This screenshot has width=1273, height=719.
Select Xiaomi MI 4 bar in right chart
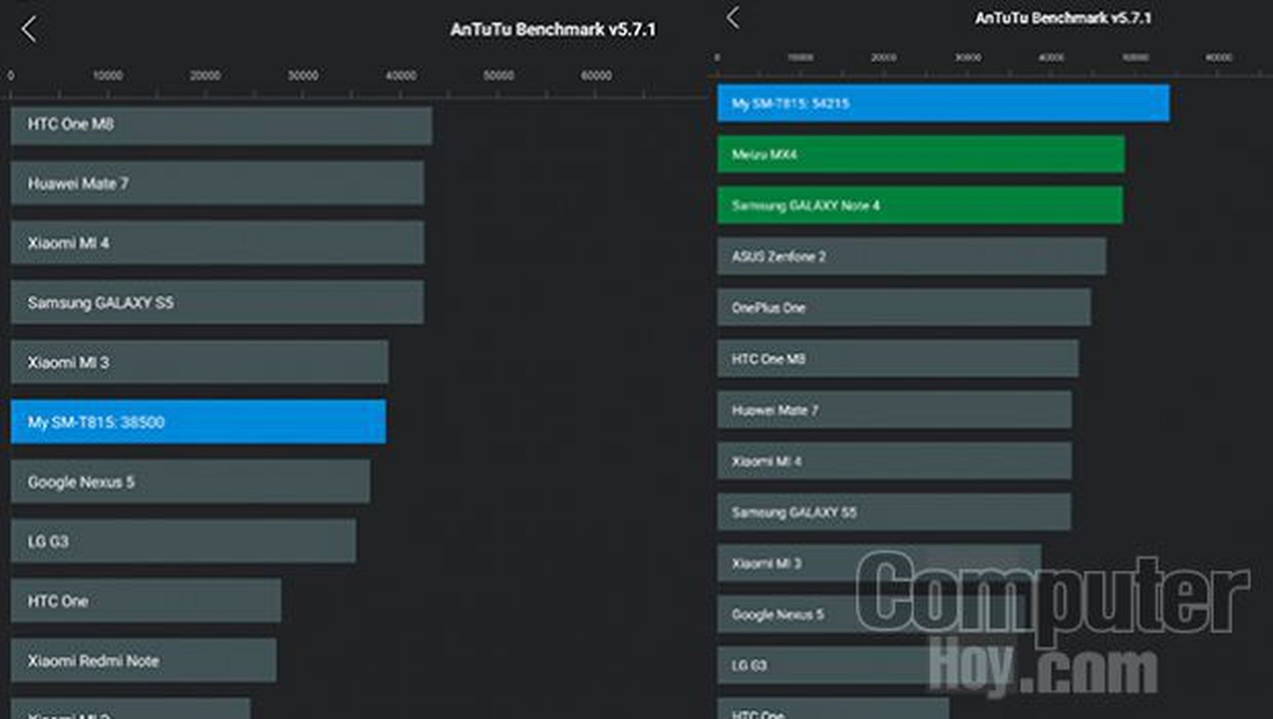(x=894, y=461)
